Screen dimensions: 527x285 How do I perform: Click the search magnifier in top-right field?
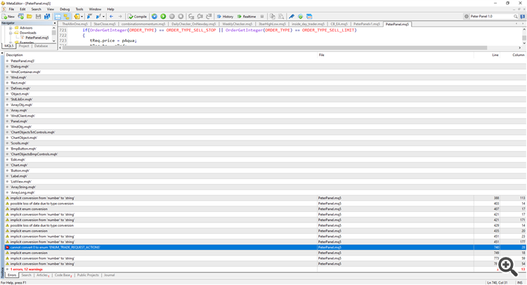click(x=515, y=16)
